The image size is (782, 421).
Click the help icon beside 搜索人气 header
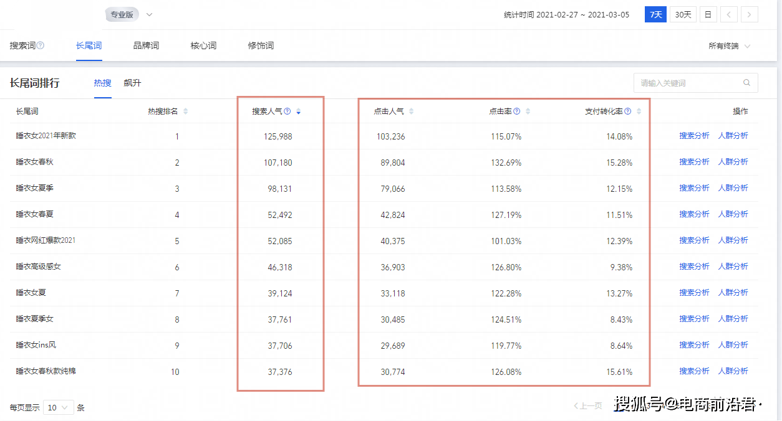click(287, 111)
